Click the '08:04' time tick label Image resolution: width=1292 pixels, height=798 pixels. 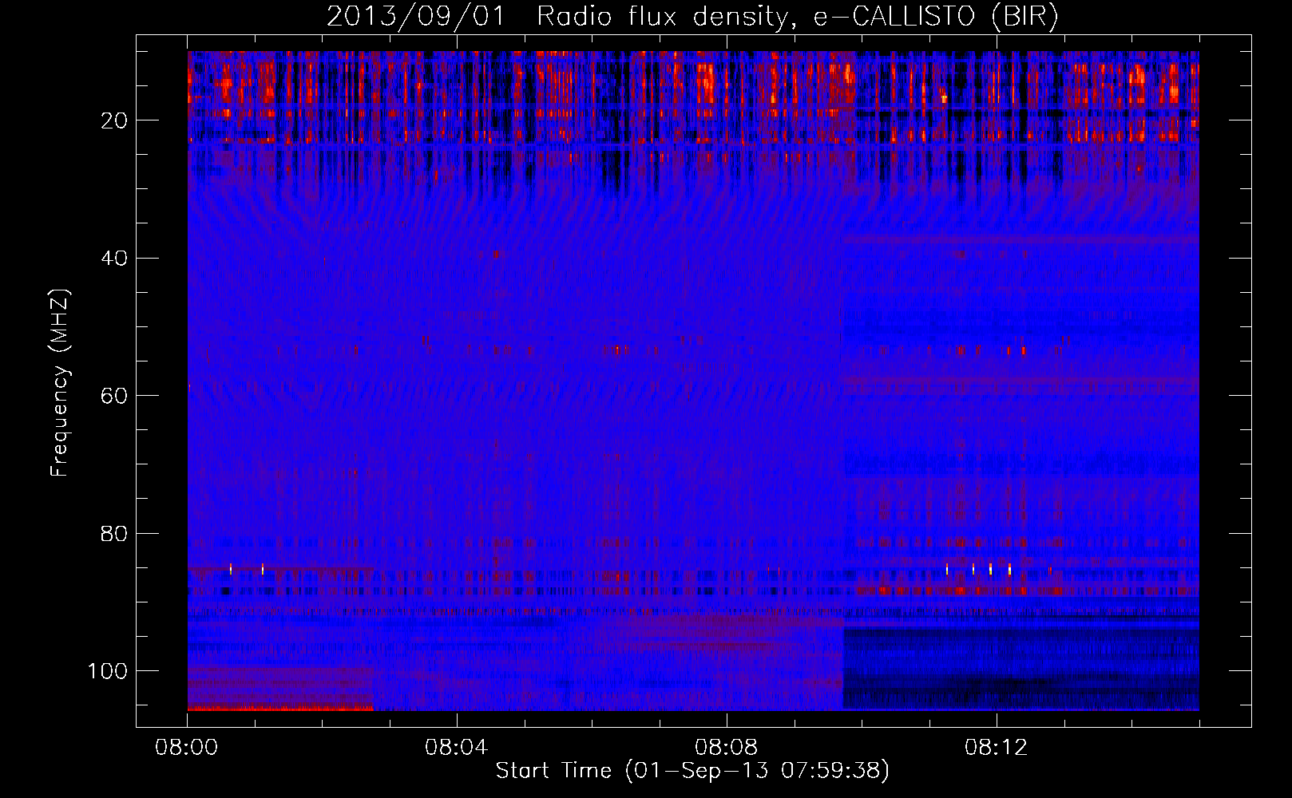[x=457, y=748]
